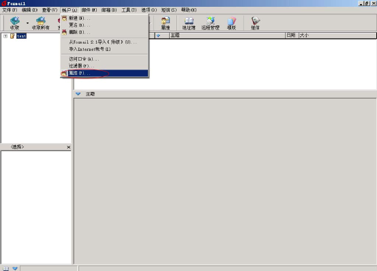The image size is (377, 271).
Task: Click the 收取所有 (Receive All) toolbar icon
Action: (41, 23)
